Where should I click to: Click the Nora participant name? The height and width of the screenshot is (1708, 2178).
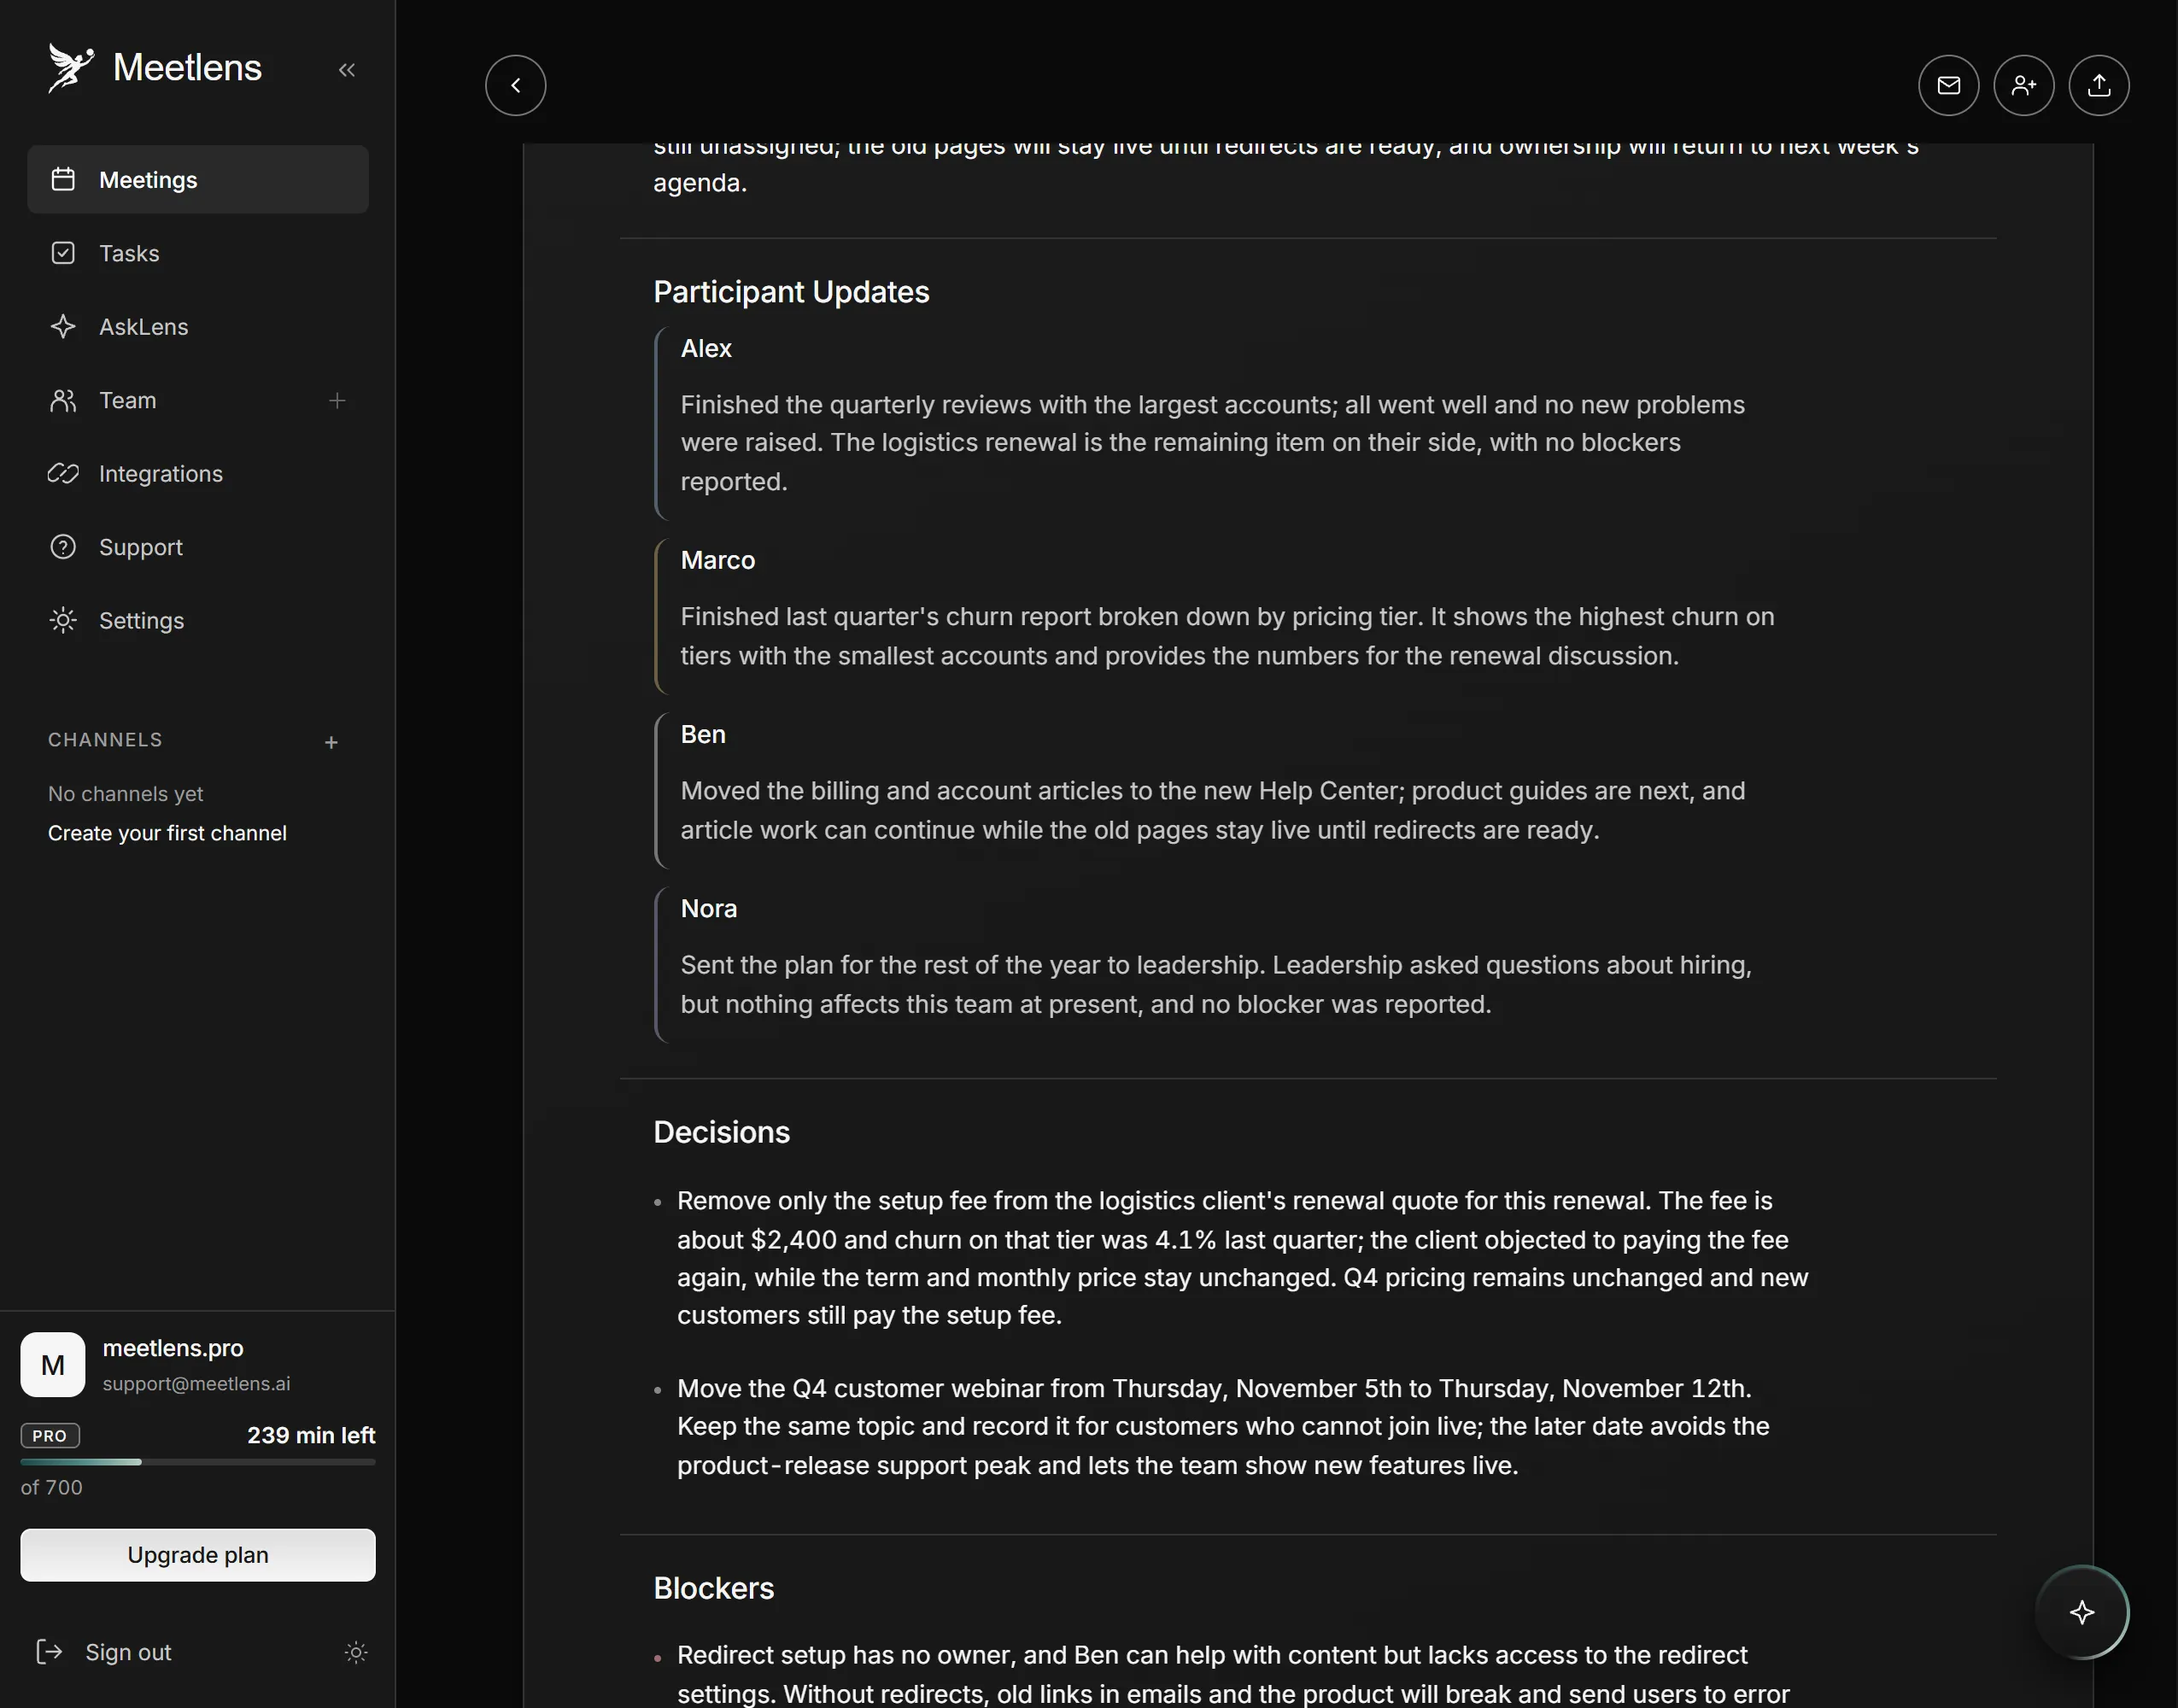coord(709,909)
